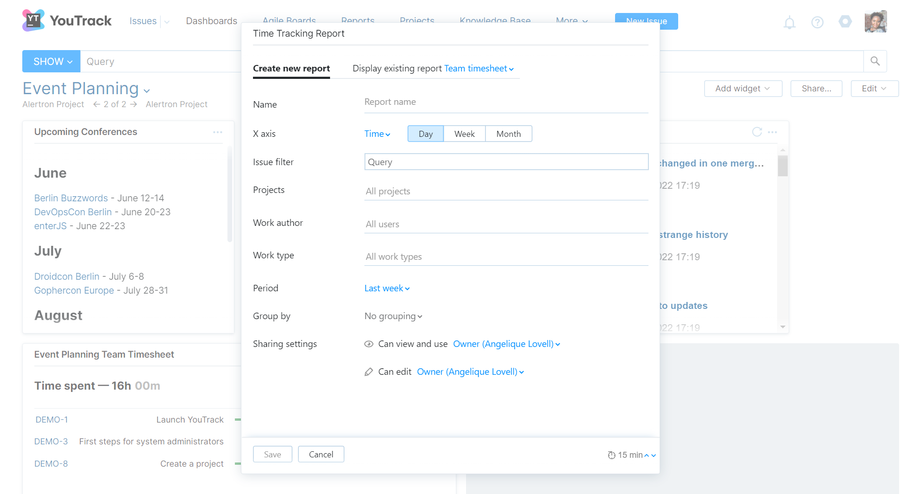Click the YouTrack logo icon

[x=33, y=20]
